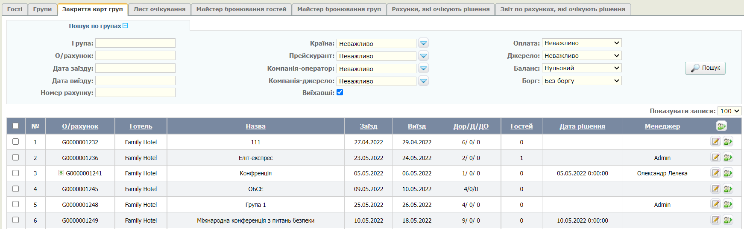This screenshot has height=229, width=744.
Task: Switch to the Лист очікування tab
Action: point(159,9)
